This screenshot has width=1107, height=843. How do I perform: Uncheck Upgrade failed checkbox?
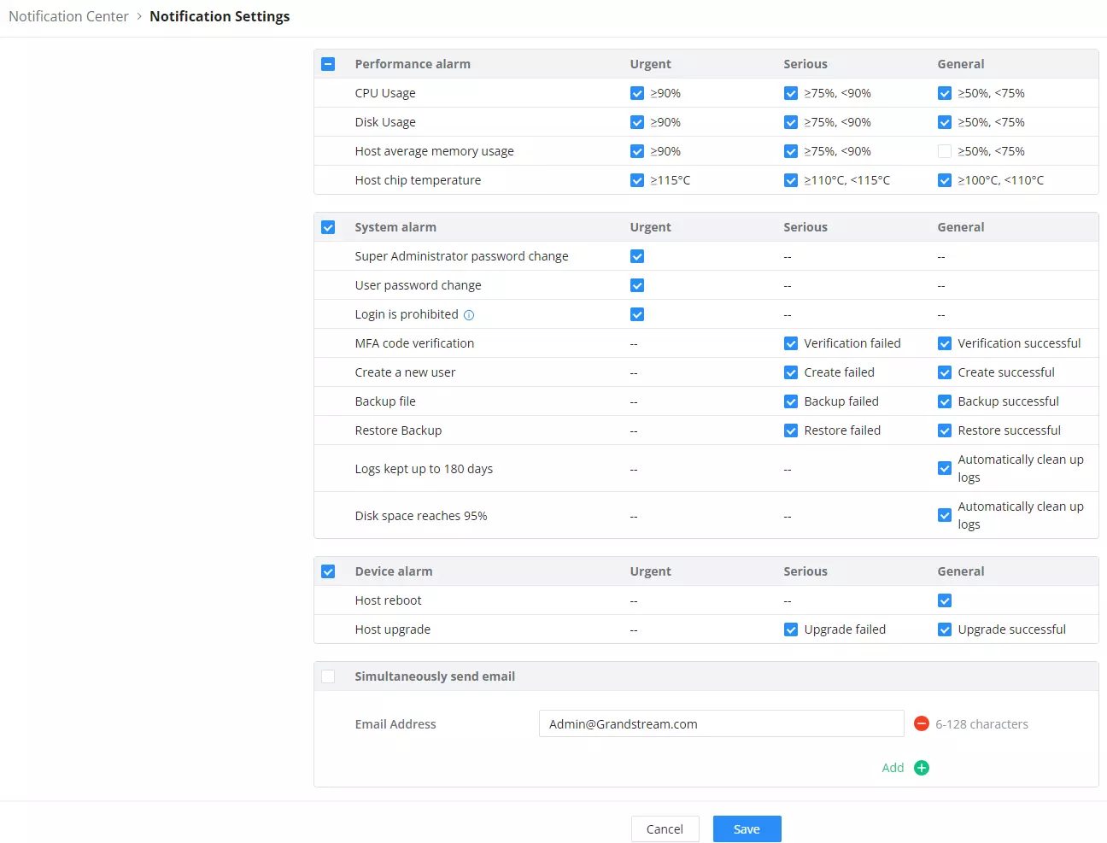pyautogui.click(x=791, y=629)
